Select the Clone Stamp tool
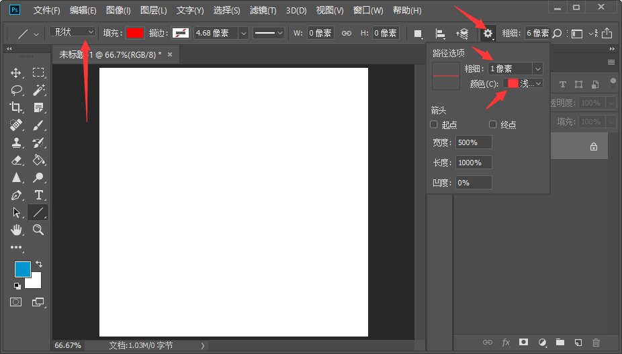Screen dimensions: 622x354 point(16,142)
